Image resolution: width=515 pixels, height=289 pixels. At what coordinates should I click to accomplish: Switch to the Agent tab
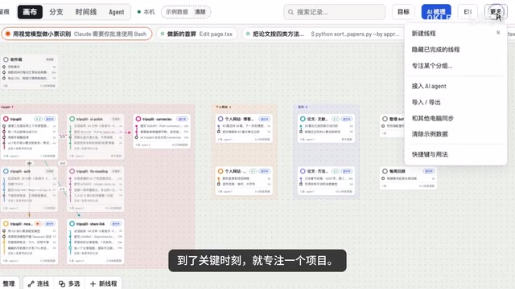[x=116, y=12]
